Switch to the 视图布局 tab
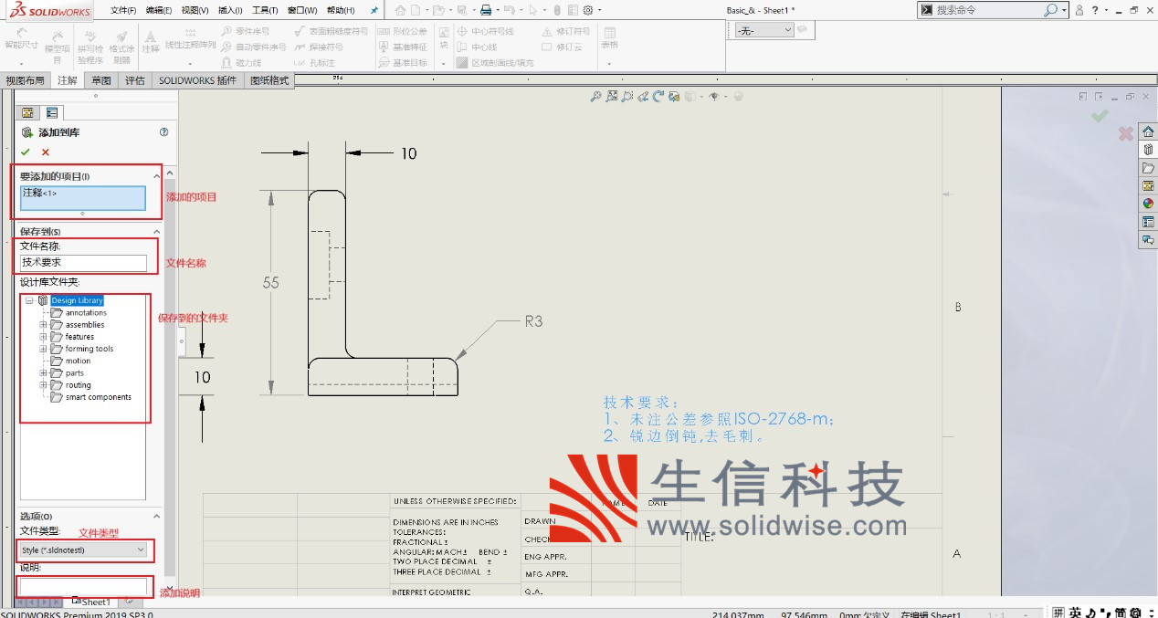Image resolution: width=1158 pixels, height=618 pixels. (25, 80)
